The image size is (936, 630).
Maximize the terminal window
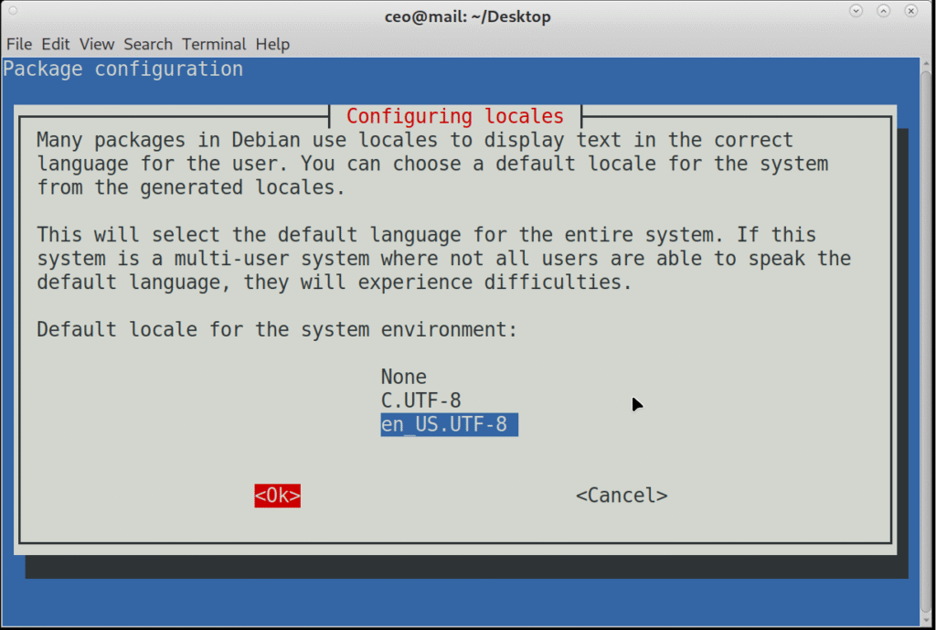[x=884, y=11]
